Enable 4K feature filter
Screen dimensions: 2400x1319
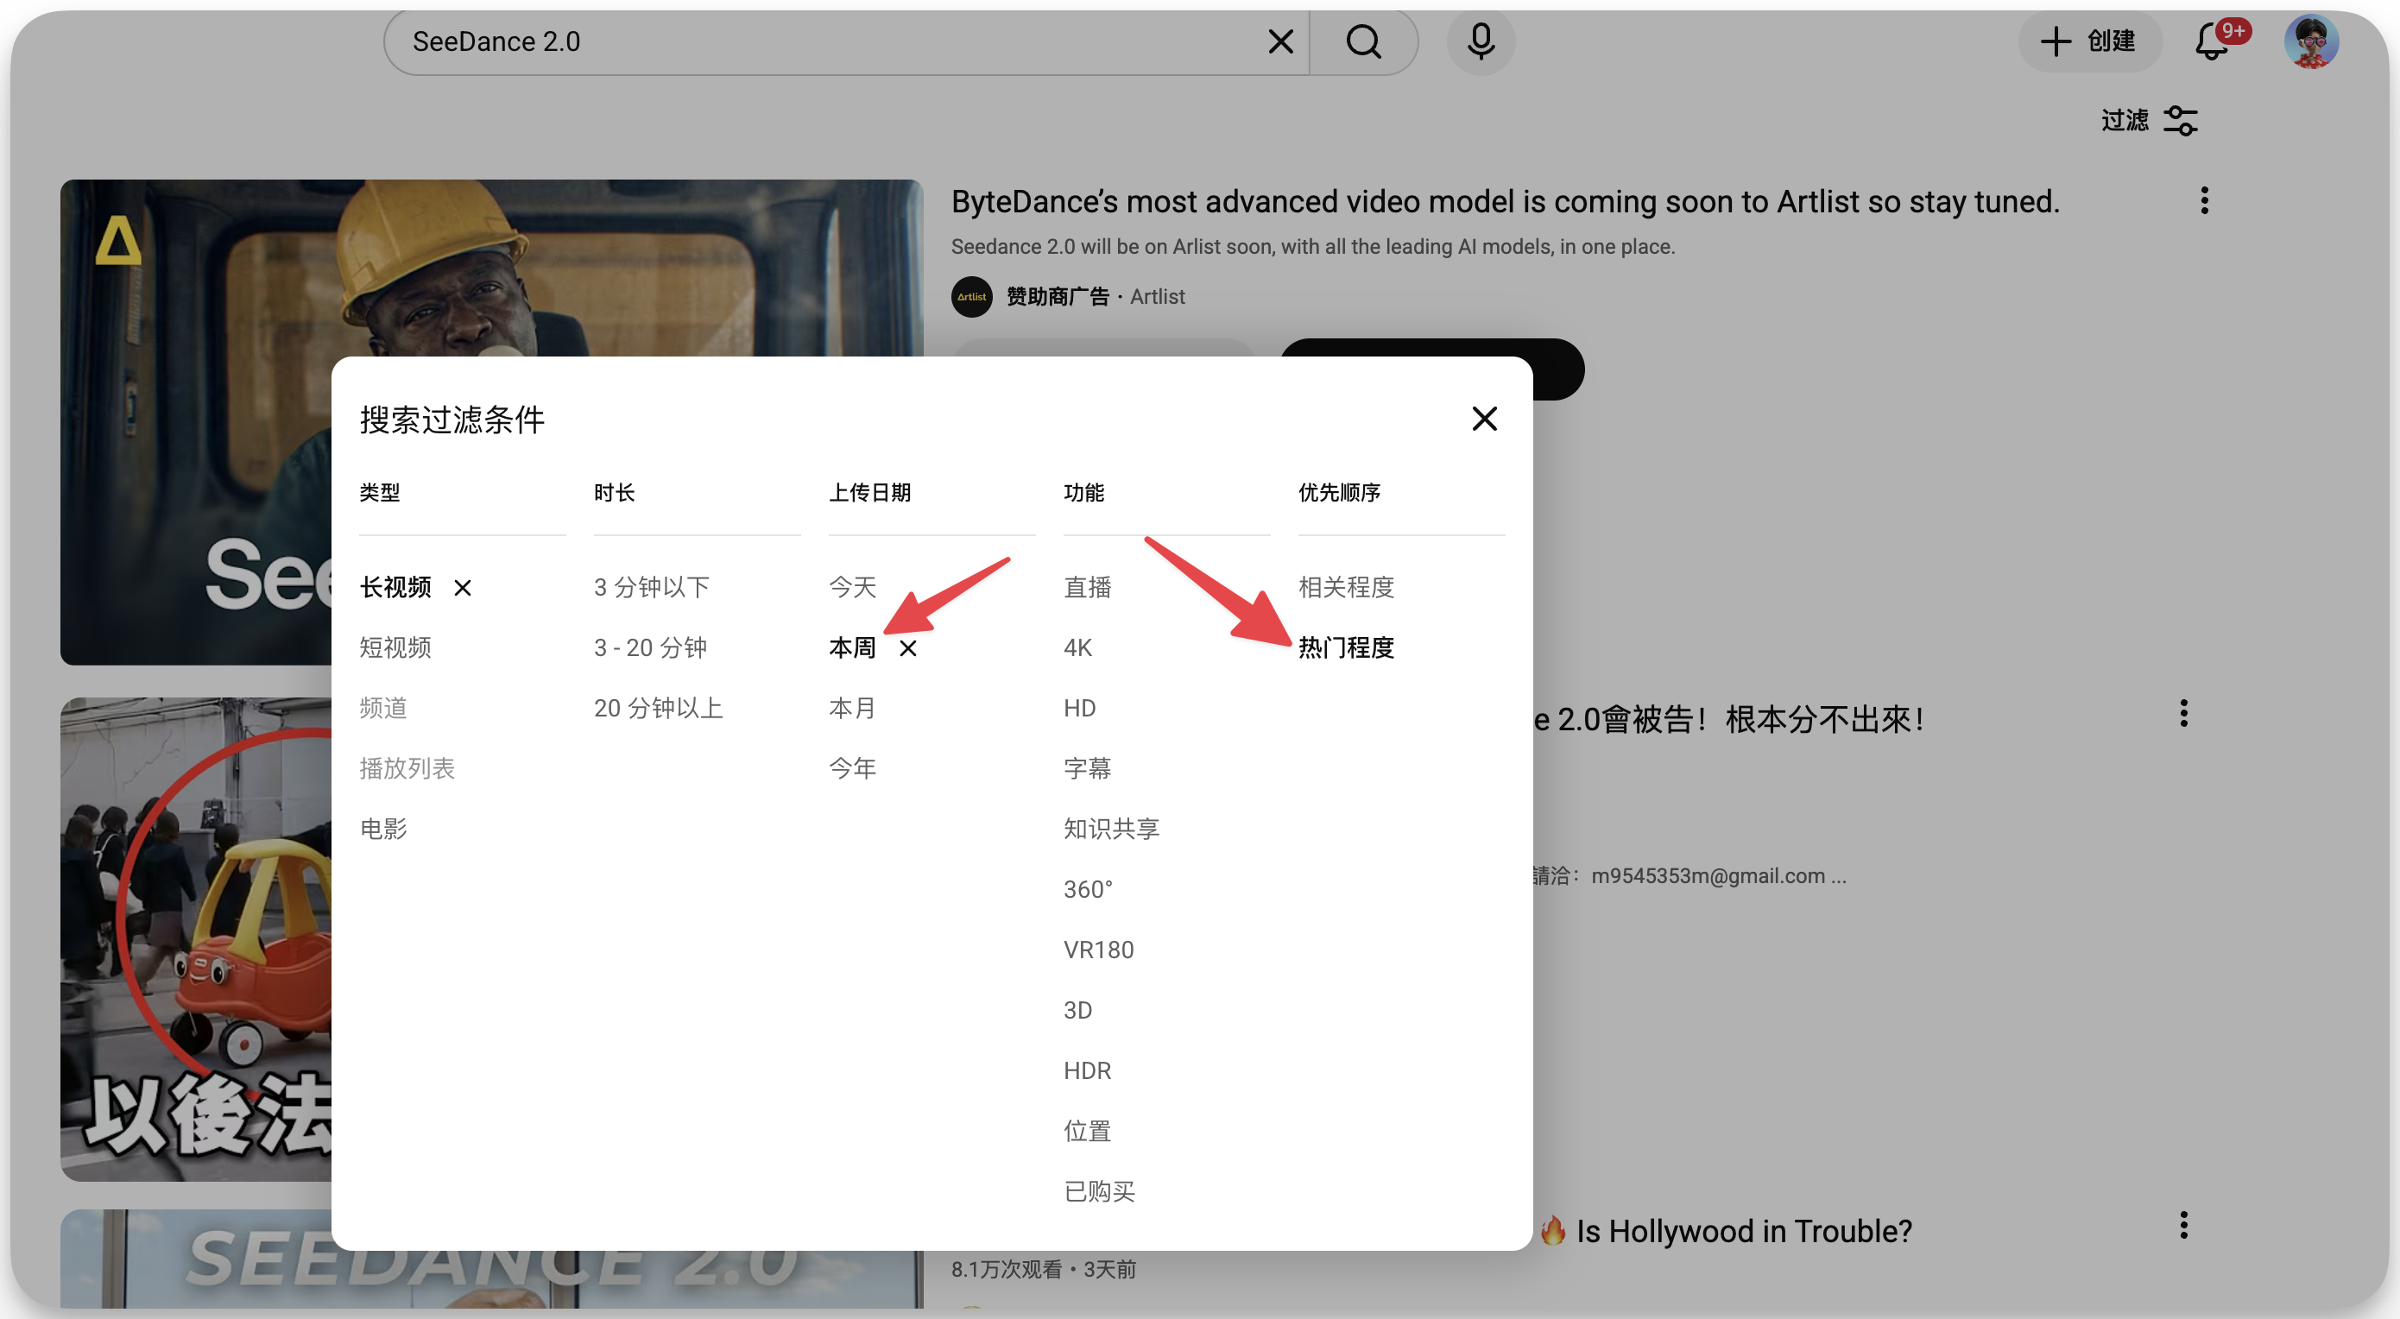[x=1077, y=648]
